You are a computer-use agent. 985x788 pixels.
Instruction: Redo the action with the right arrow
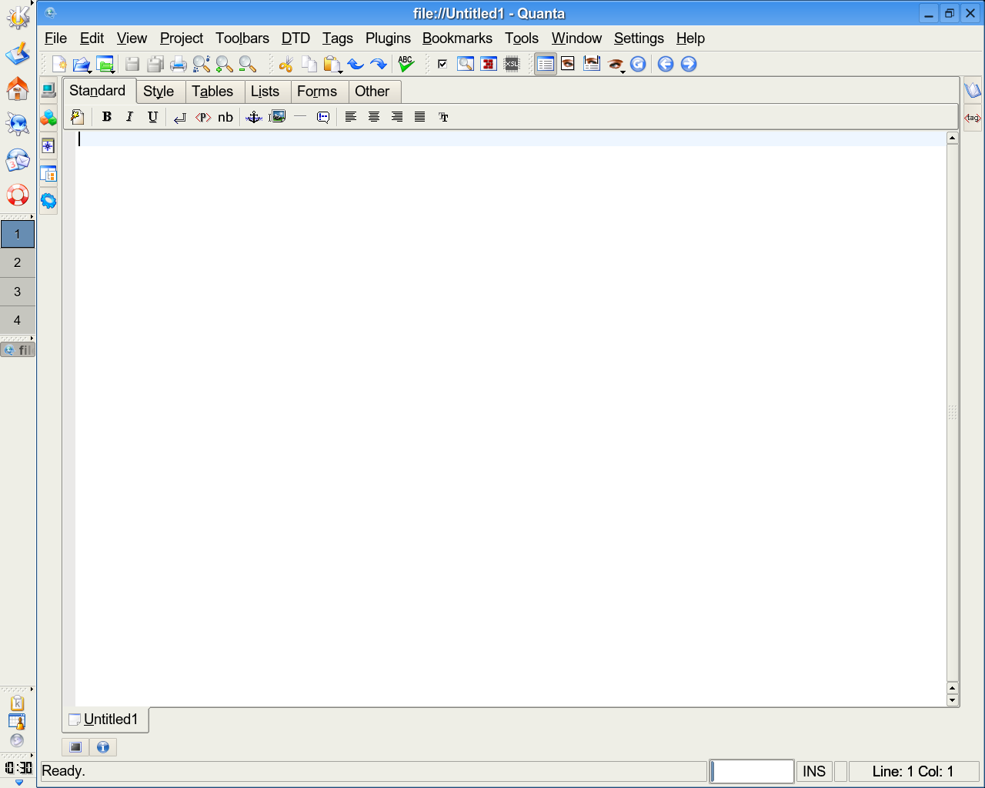(x=378, y=64)
